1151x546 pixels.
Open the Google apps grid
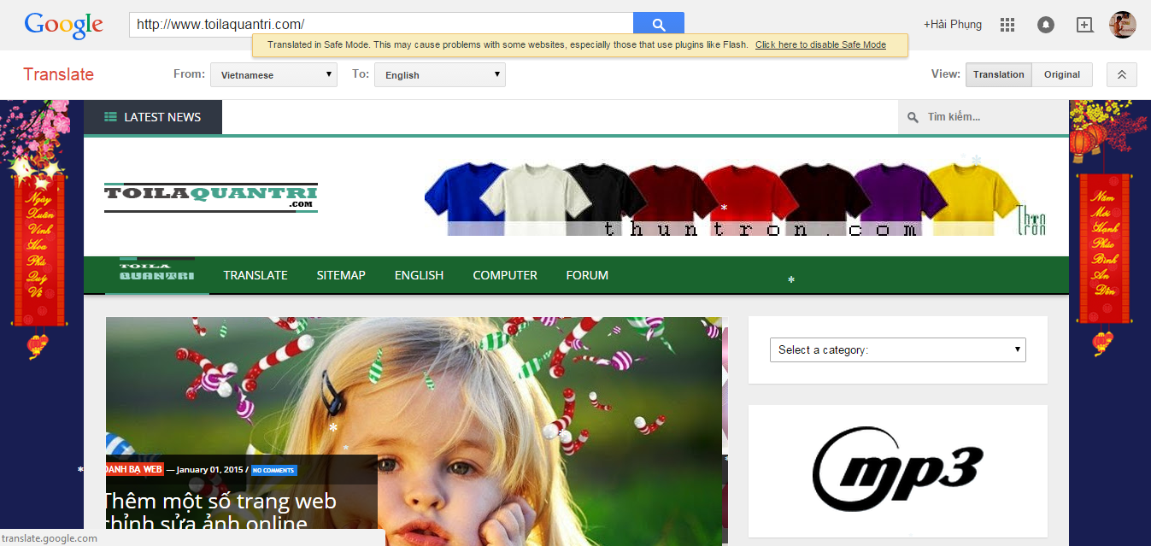coord(1007,25)
